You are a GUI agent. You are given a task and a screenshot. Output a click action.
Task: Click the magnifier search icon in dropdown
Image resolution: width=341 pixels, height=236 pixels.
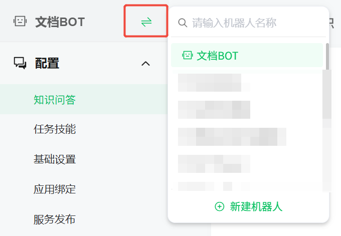click(183, 23)
